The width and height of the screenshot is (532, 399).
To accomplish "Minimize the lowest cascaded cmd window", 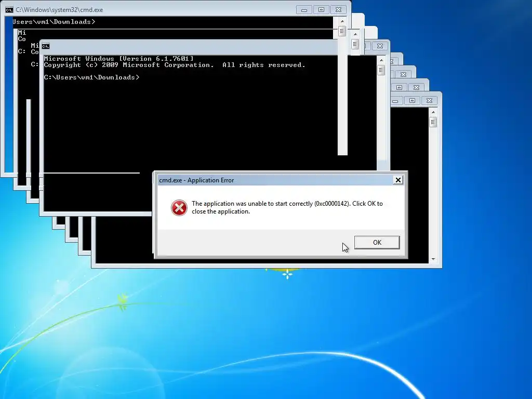I will click(x=395, y=101).
